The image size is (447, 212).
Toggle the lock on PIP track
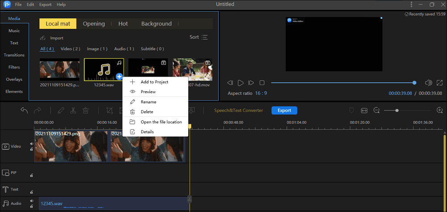(x=32, y=175)
